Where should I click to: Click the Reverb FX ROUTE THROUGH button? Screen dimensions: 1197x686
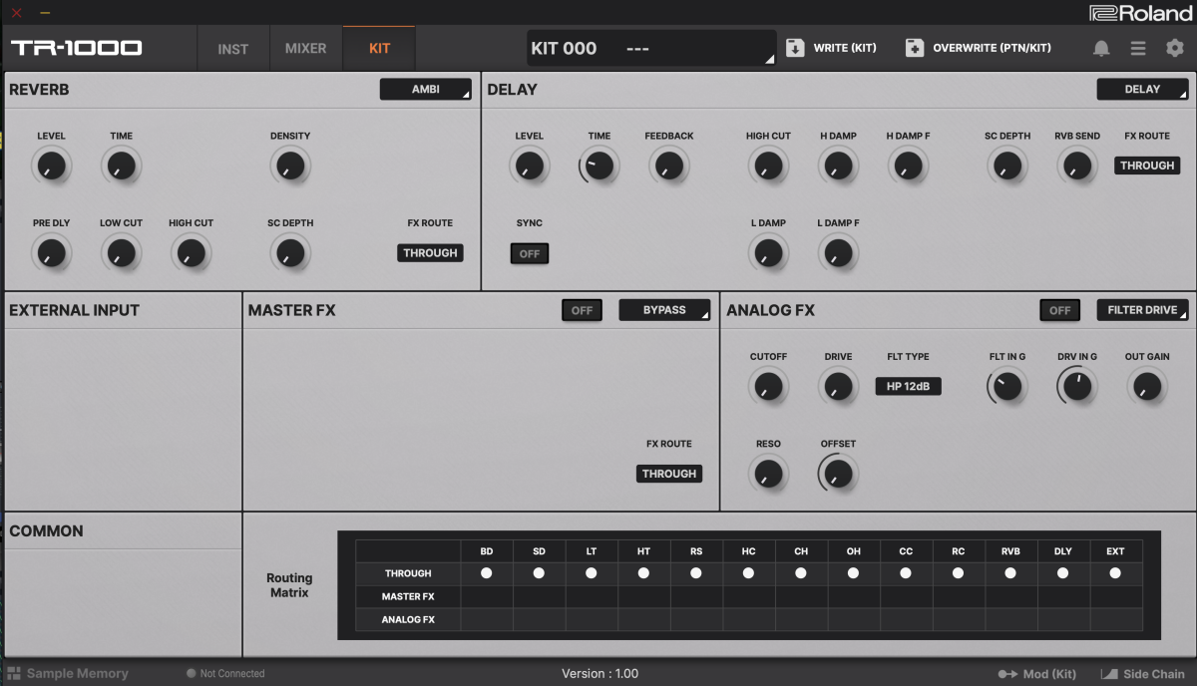(431, 253)
